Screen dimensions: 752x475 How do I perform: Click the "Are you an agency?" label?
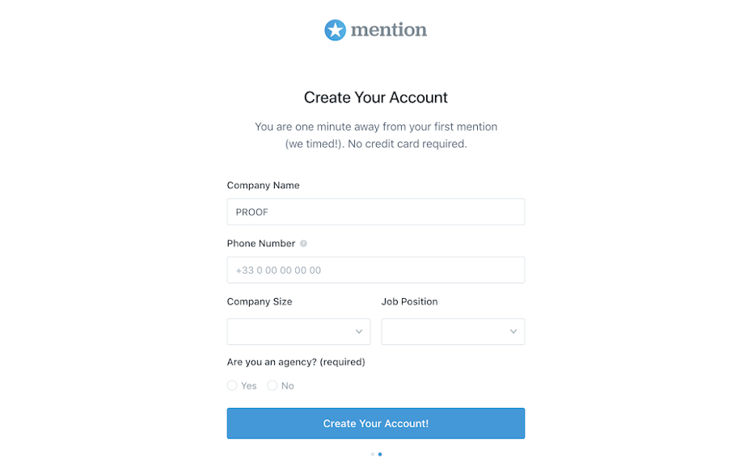[296, 362]
